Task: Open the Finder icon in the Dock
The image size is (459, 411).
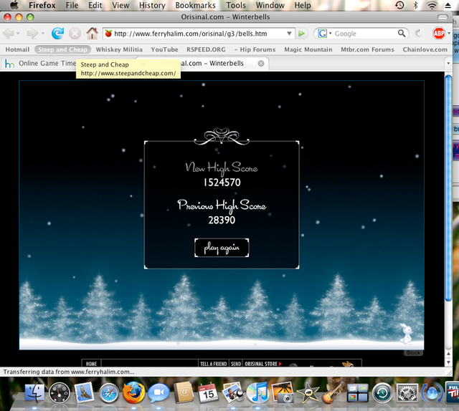Action: coord(34,392)
